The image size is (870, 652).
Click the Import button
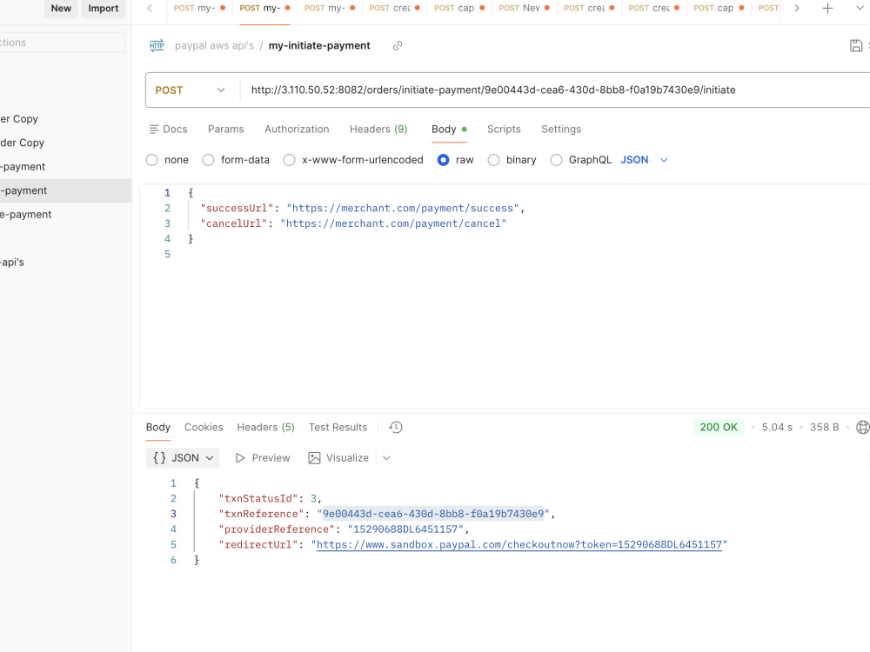(x=104, y=9)
